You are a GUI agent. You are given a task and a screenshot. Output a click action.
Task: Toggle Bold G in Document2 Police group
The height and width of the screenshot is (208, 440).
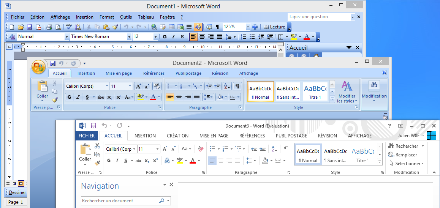(x=69, y=97)
